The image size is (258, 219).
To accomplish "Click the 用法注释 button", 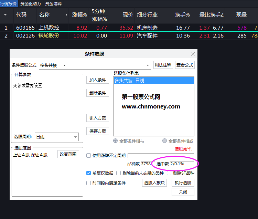I will click(x=163, y=65).
